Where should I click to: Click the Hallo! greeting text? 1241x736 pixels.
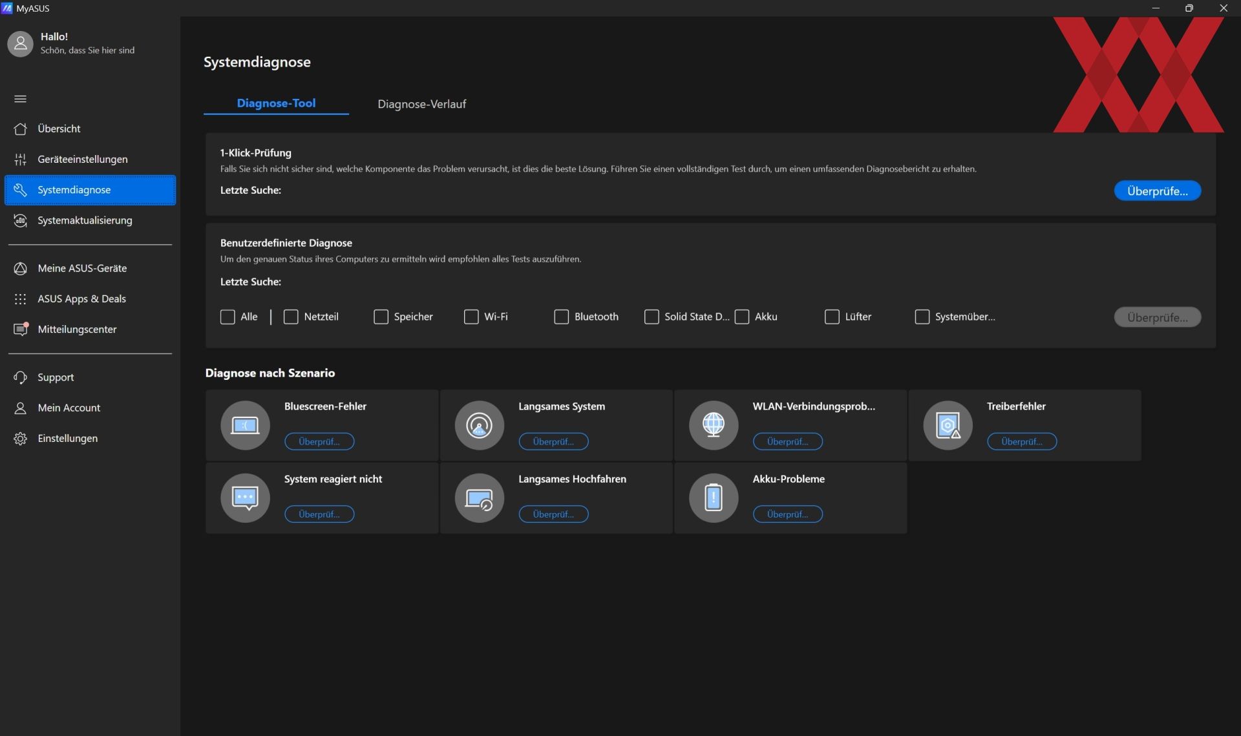click(x=54, y=37)
